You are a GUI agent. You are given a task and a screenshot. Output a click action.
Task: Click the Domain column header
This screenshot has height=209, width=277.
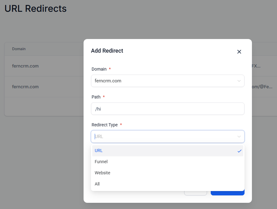click(19, 49)
